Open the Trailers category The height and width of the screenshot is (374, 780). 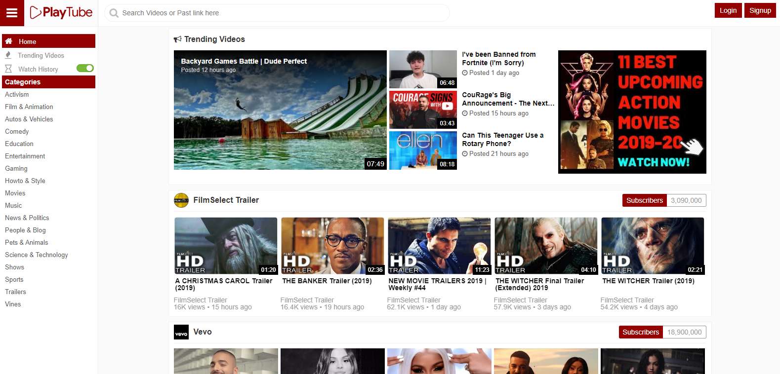(x=16, y=292)
